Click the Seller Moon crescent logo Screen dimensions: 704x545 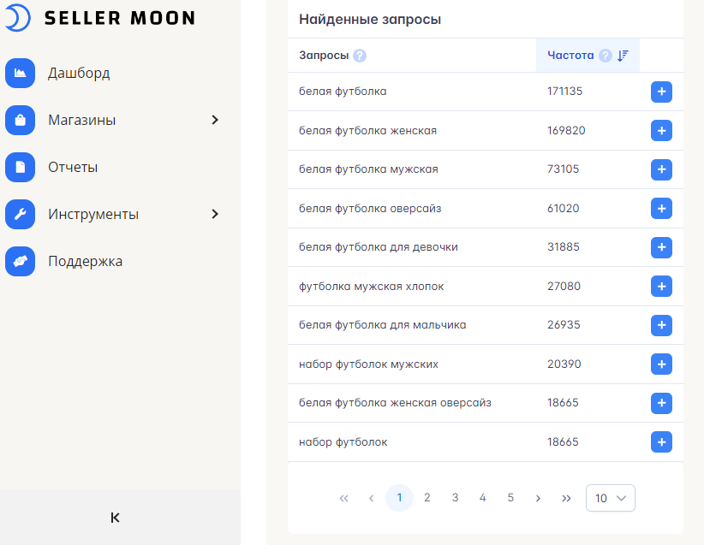pos(18,18)
